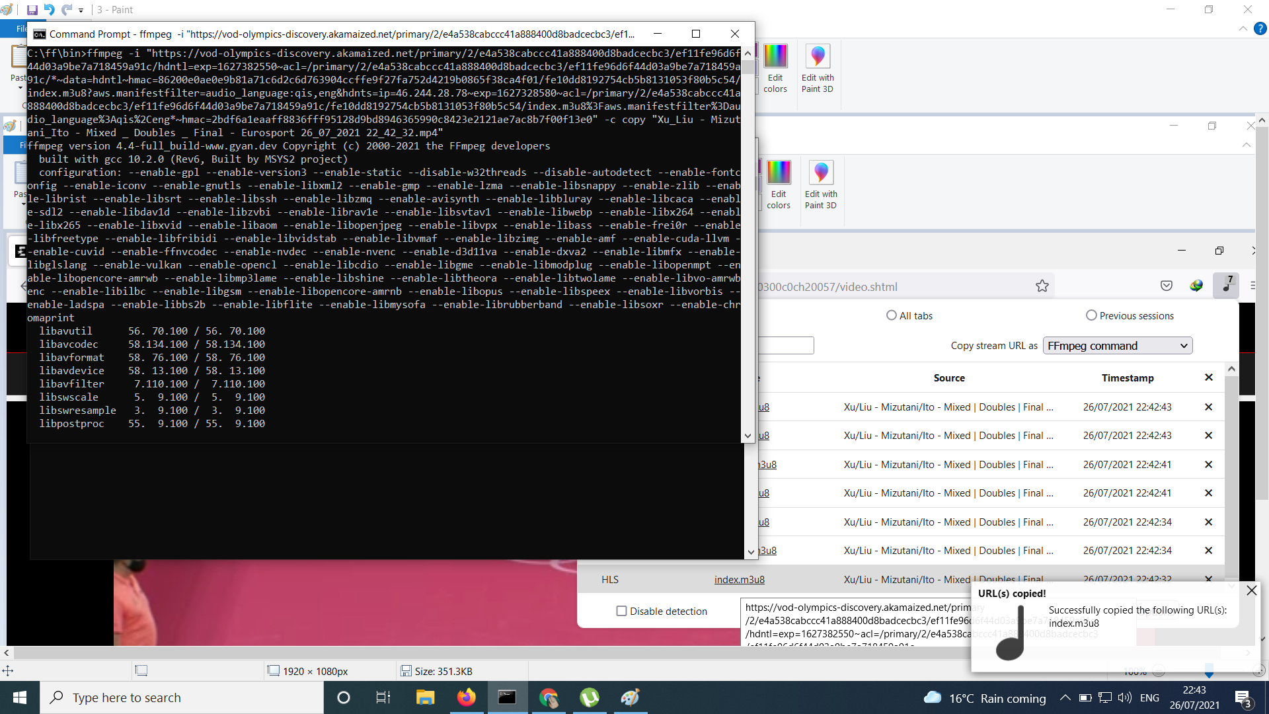This screenshot has height=714, width=1269.
Task: Switch to Firefox in the taskbar
Action: (466, 697)
